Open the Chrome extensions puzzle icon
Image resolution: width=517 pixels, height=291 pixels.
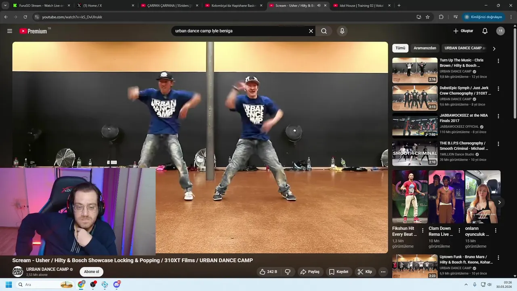click(x=441, y=17)
